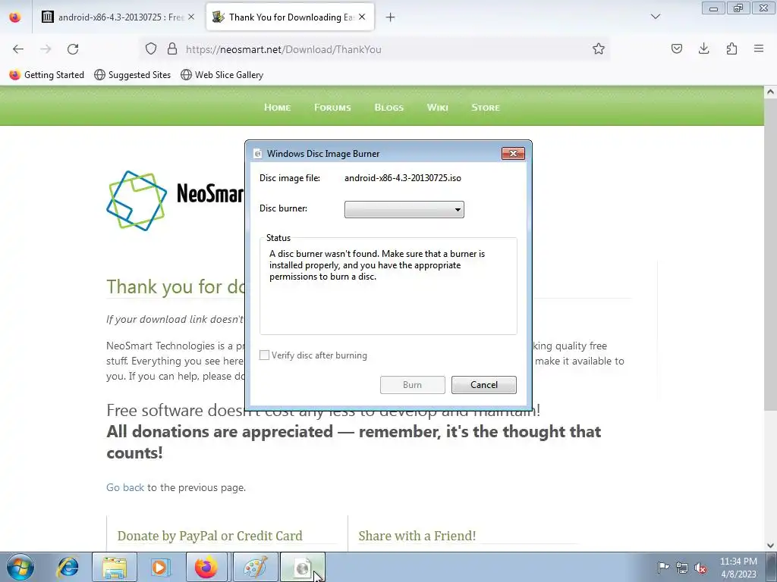Viewport: 777px width, 582px height.
Task: Open the Firefox application hamburger menu
Action: 759,49
